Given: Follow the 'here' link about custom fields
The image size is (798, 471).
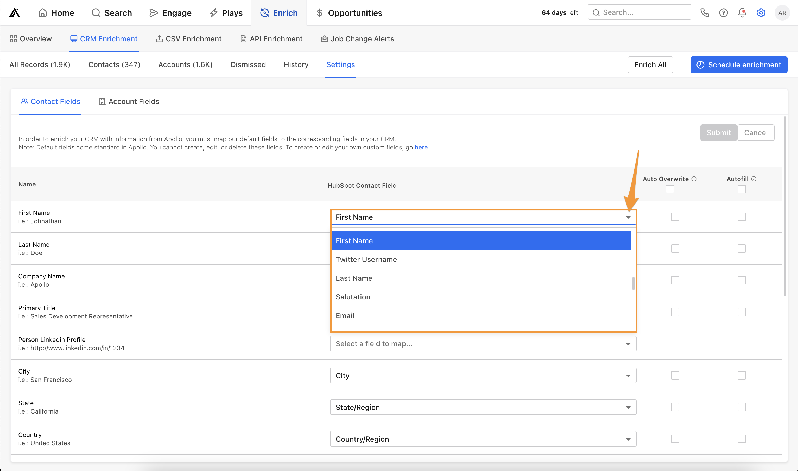Looking at the screenshot, I should pos(421,147).
